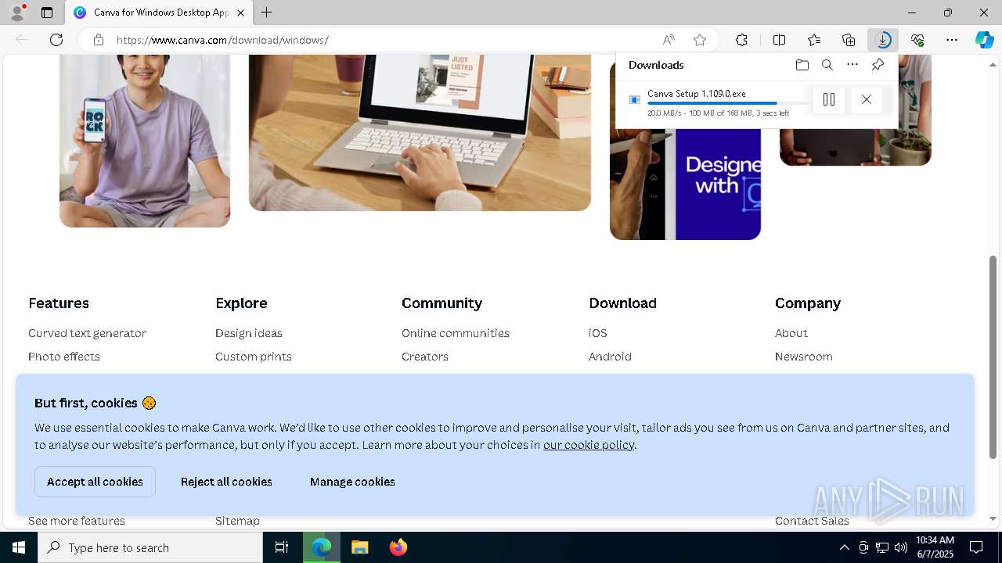Open Online communities link
The width and height of the screenshot is (1002, 563).
pyautogui.click(x=456, y=333)
